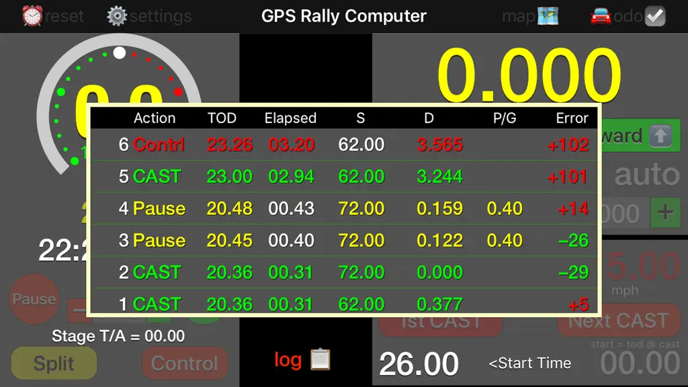Open settings via the gear icon
This screenshot has height=387, width=688.
(x=117, y=16)
